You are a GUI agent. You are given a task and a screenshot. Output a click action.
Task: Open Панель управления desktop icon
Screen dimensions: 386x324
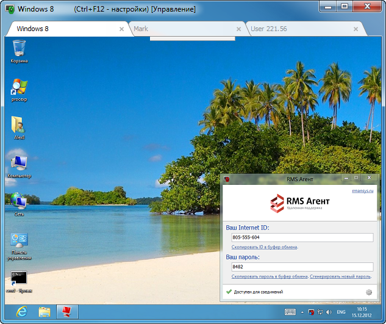click(x=19, y=247)
